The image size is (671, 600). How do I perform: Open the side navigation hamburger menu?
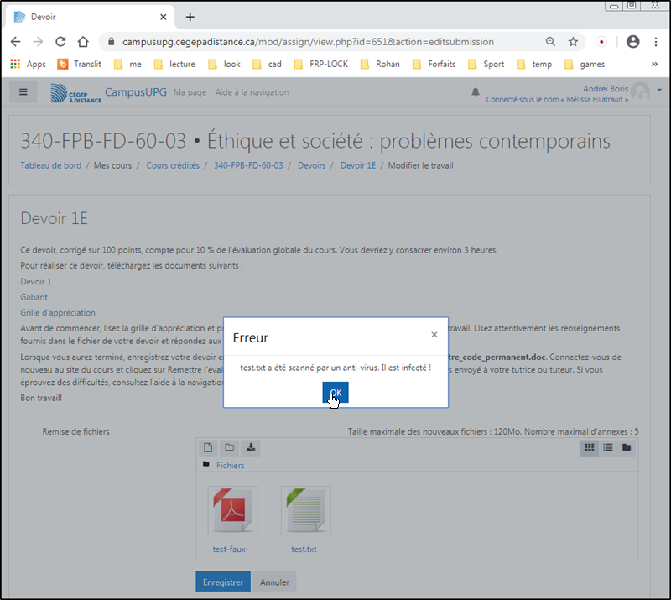click(x=23, y=92)
